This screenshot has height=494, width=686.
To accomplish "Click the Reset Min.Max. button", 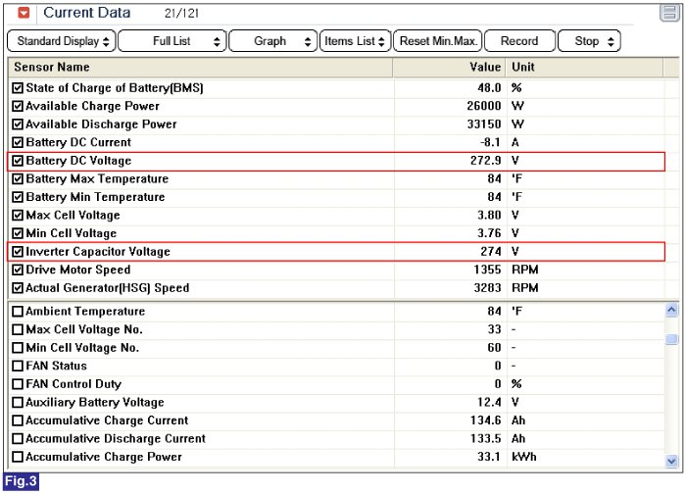I will click(x=438, y=41).
